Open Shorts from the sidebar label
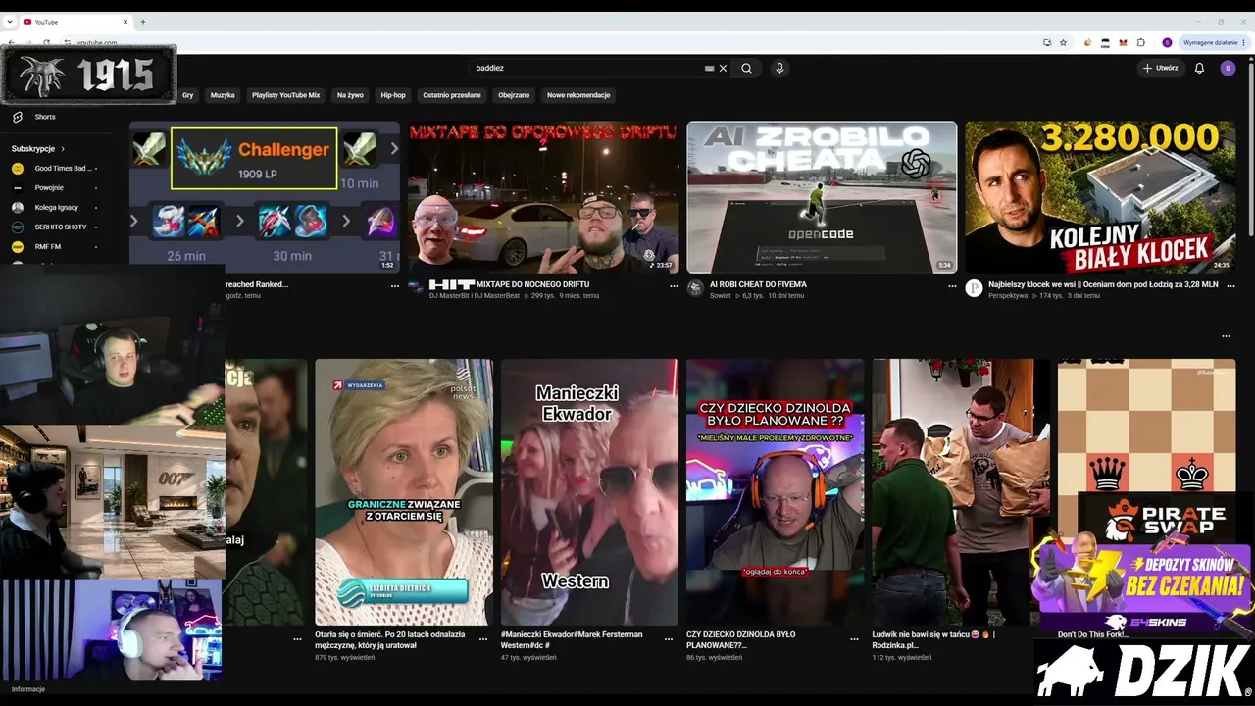The width and height of the screenshot is (1255, 706). point(45,117)
